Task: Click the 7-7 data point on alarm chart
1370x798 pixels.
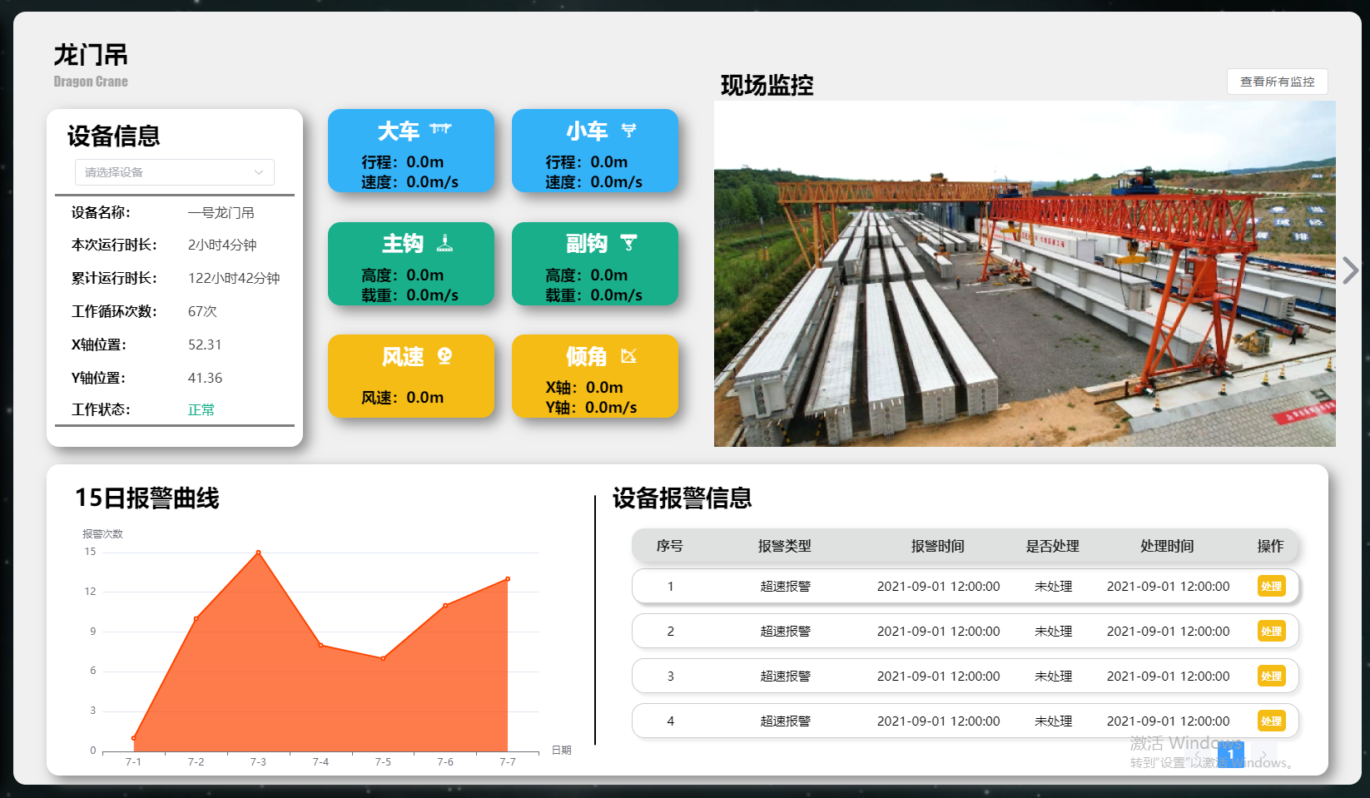Action: coord(508,579)
